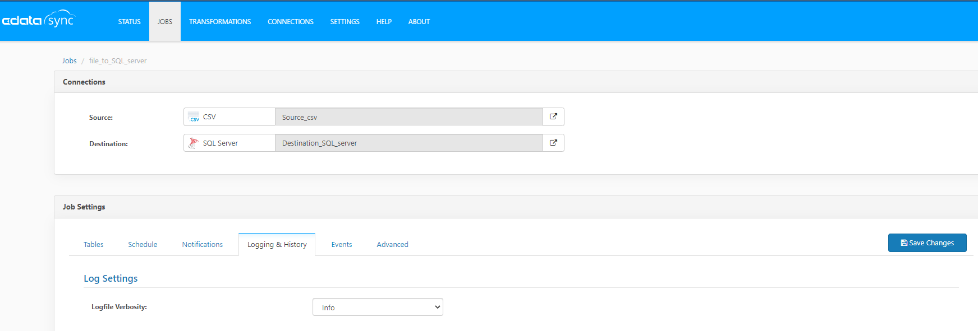Open Connections from the top menu
The height and width of the screenshot is (331, 978).
291,22
